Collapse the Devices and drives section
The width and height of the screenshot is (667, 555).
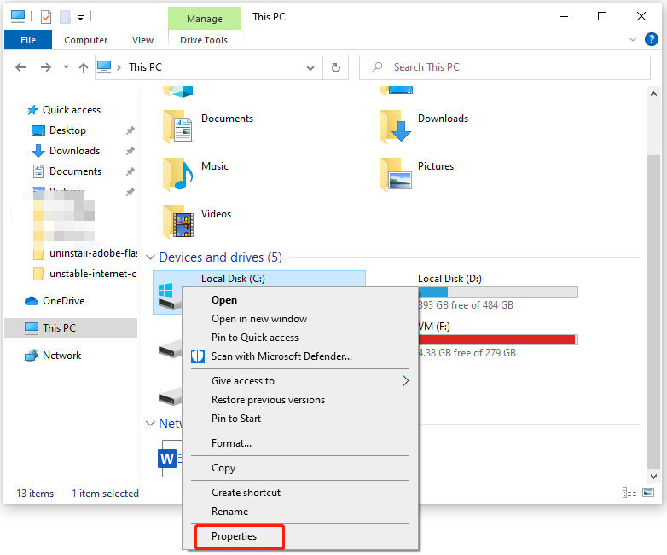point(151,257)
